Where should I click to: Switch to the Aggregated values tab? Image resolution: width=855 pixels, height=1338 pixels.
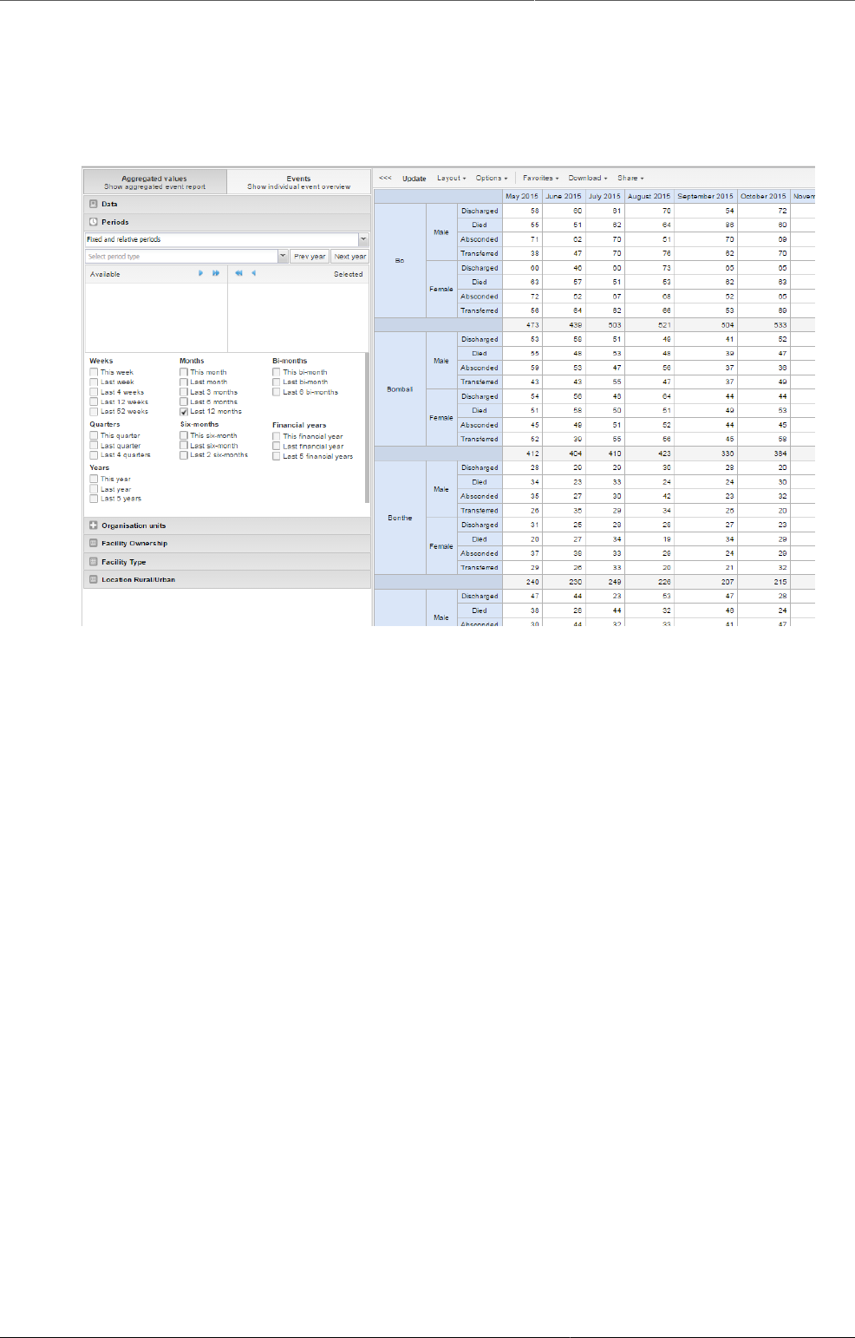(155, 182)
